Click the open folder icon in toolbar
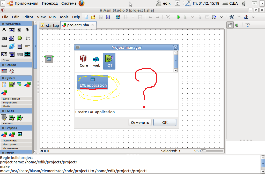The image size is (265, 174). click(x=93, y=17)
